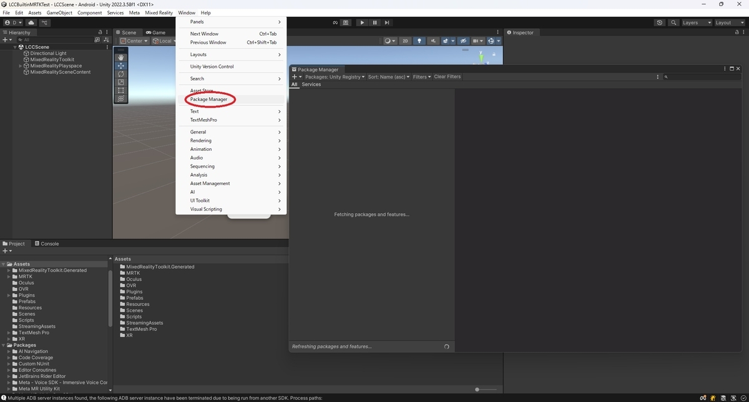Collapse the LCCScene hierarchy node
This screenshot has height=402, width=749.
point(15,47)
